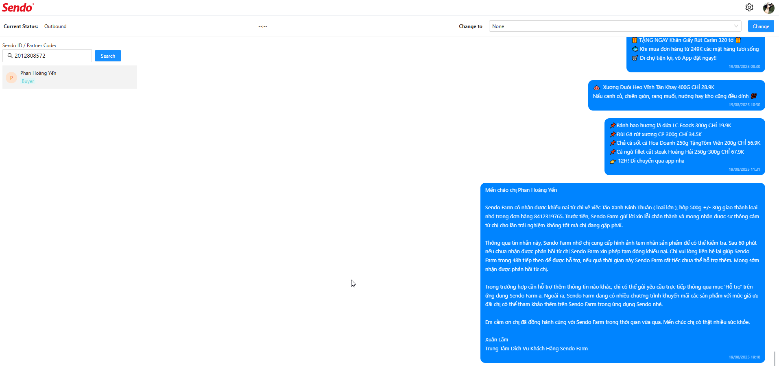Screen dimensions: 779x367
Task: Click the line Đùi Gà rút xương CP 300g
Action: (x=656, y=135)
